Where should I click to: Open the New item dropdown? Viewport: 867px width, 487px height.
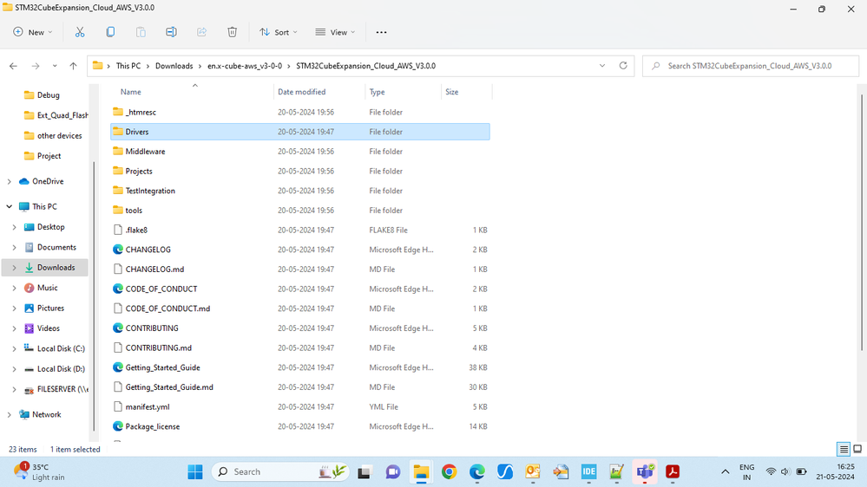33,32
